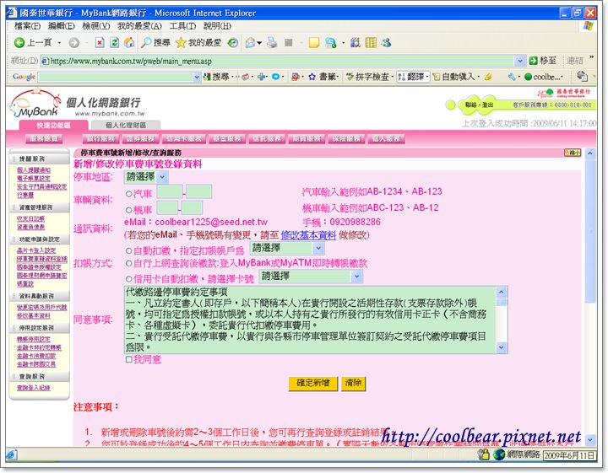The image size is (608, 473).
Task: Expand the address bar URL dropdown arrow
Action: tap(520, 61)
